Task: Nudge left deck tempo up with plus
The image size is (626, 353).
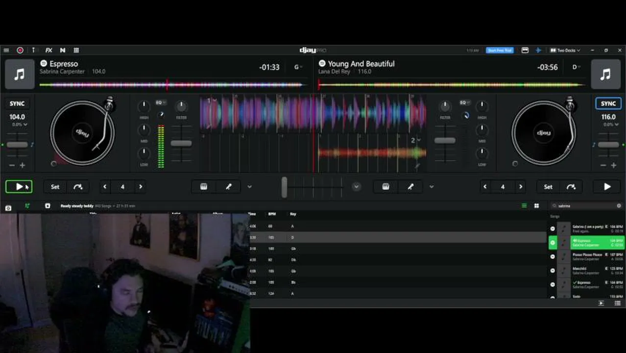Action: (23, 166)
